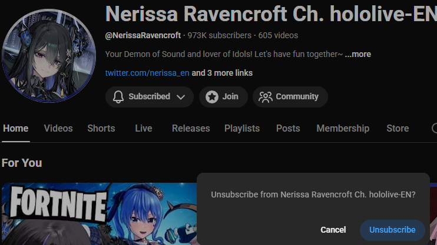Open the Community button label
Screen dimensions: 437x245
[297, 96]
